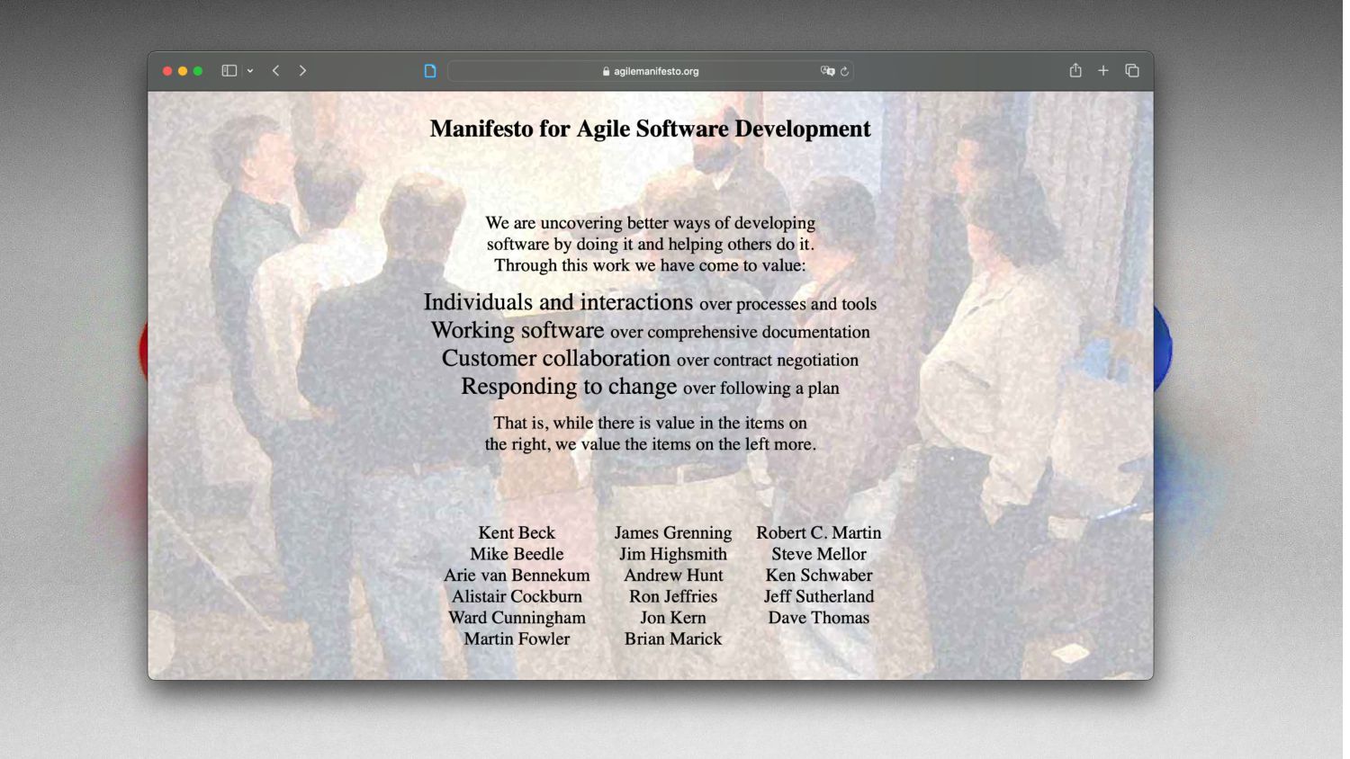Click the name Kent Beck
This screenshot has width=1350, height=759.
517,532
